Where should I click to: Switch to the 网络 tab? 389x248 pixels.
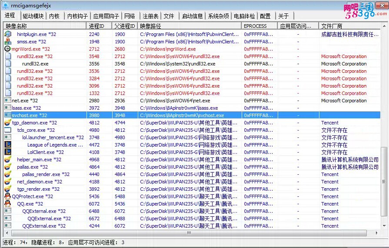(130, 16)
